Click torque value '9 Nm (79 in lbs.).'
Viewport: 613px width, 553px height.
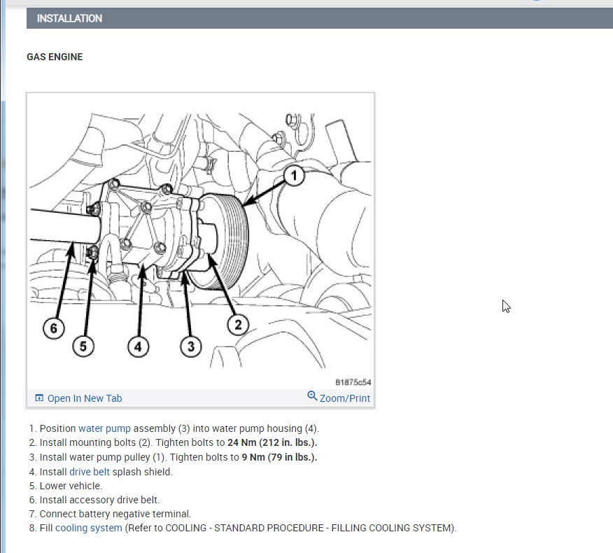pyautogui.click(x=279, y=457)
